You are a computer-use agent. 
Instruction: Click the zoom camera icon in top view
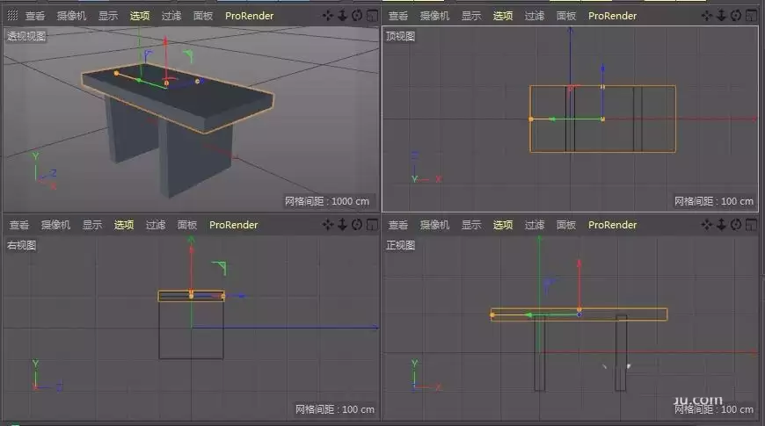722,16
